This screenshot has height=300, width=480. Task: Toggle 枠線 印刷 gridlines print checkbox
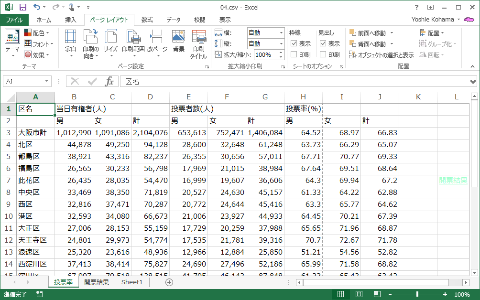(294, 54)
